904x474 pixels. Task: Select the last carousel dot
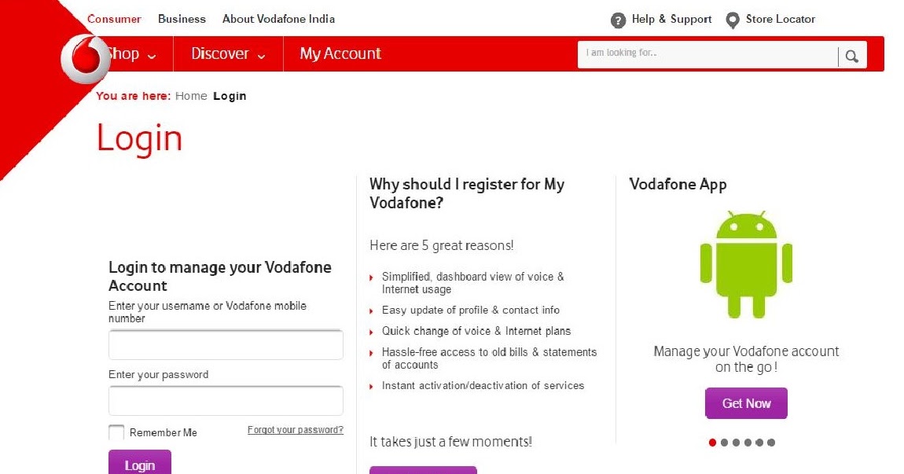(771, 443)
